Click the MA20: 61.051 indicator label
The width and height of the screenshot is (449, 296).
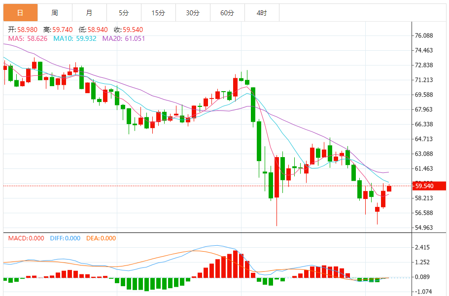pos(124,38)
